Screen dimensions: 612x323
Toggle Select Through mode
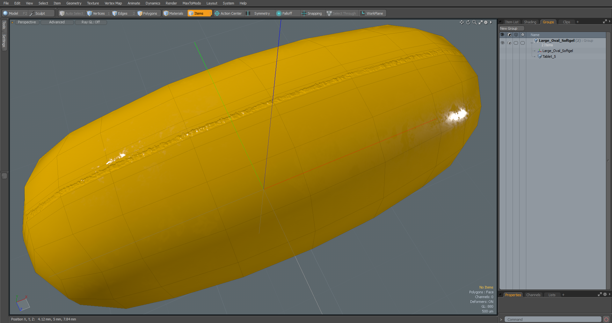(341, 13)
